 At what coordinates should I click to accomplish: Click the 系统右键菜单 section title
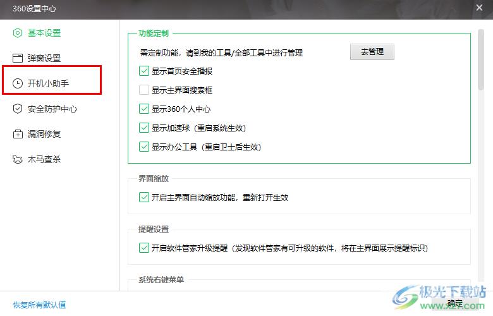click(x=161, y=279)
